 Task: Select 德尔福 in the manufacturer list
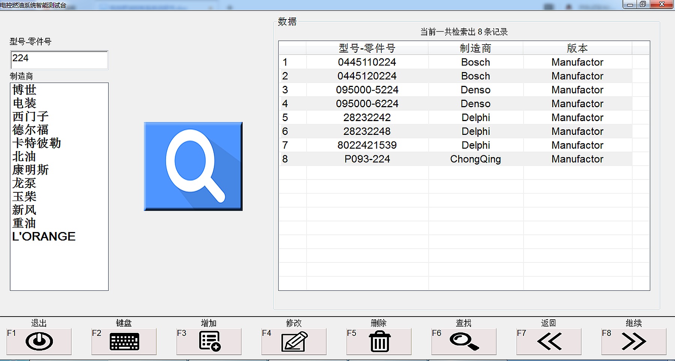tap(30, 130)
